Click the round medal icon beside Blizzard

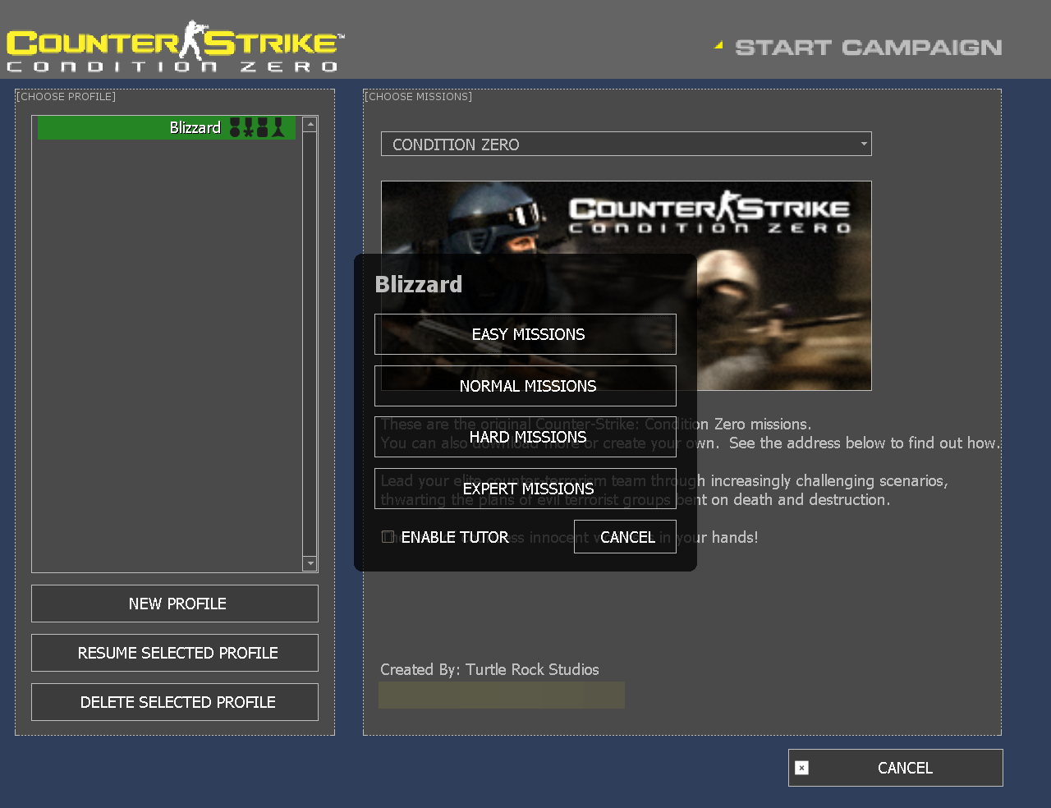(x=235, y=127)
